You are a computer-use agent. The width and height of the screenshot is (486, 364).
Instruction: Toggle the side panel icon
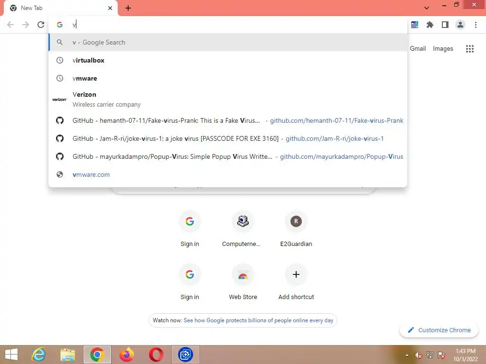pyautogui.click(x=445, y=25)
